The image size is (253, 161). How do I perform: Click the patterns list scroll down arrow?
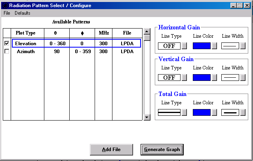pyautogui.click(x=147, y=117)
